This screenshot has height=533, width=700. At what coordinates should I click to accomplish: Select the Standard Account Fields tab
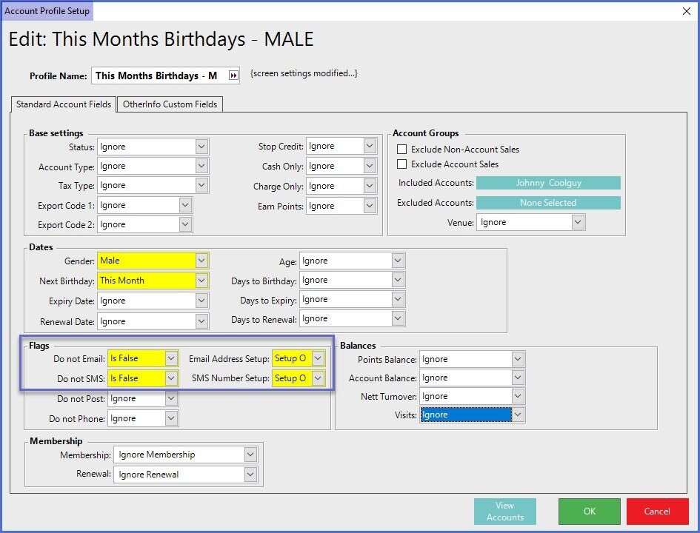coord(64,104)
